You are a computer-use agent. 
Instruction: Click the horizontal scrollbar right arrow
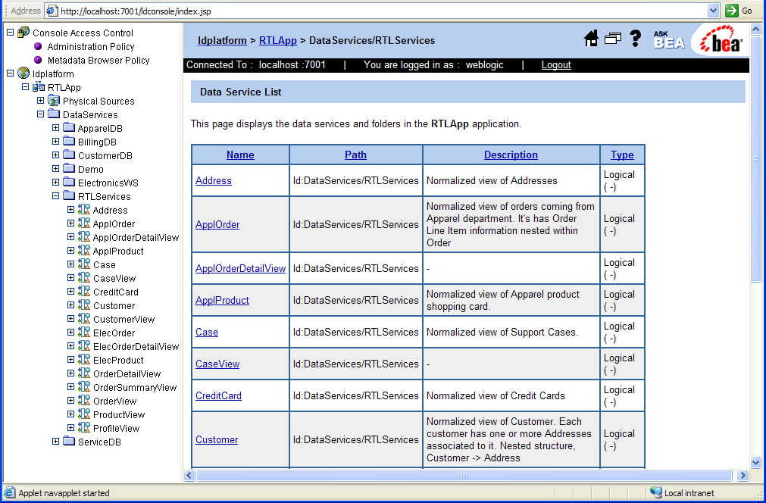[x=743, y=475]
